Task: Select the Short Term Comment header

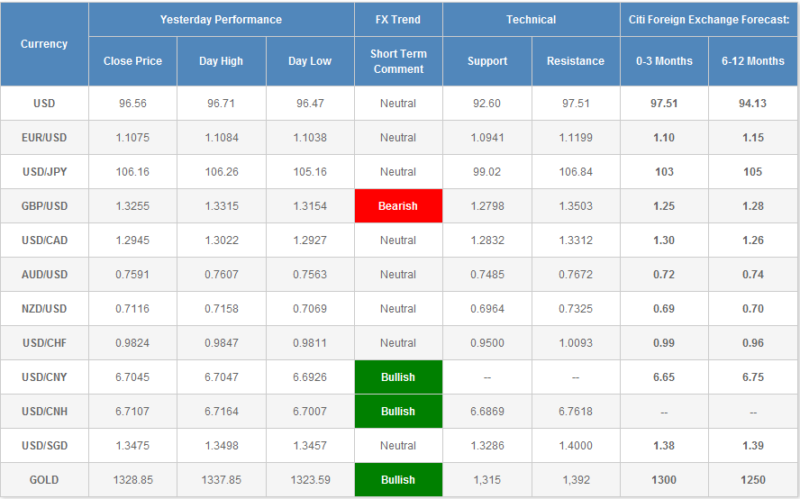Action: (397, 61)
